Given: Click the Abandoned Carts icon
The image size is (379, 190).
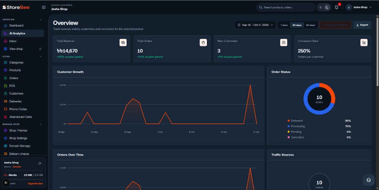Looking at the screenshot, I should click(6, 117).
